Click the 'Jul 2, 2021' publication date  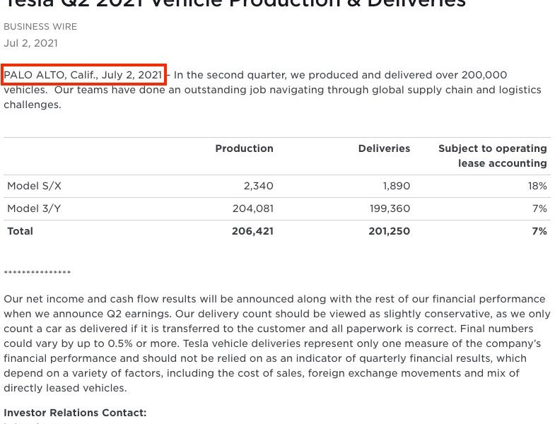31,43
